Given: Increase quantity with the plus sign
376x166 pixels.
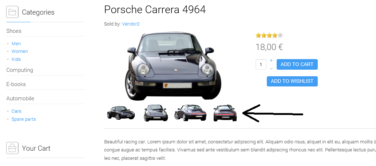Looking at the screenshot, I should click(x=271, y=60).
